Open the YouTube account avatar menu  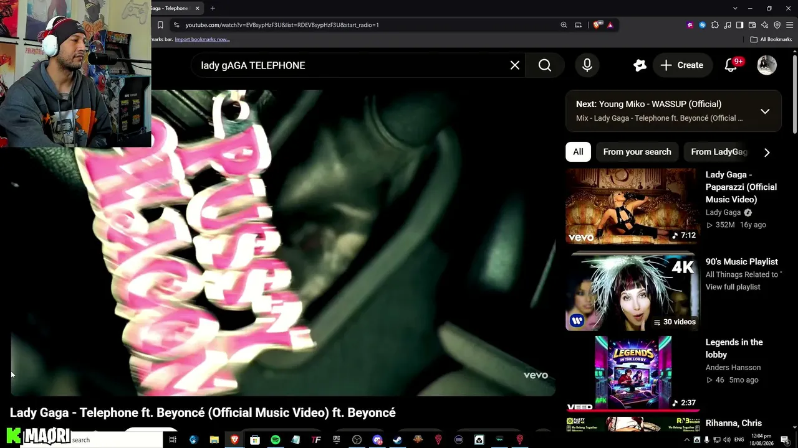pos(767,65)
